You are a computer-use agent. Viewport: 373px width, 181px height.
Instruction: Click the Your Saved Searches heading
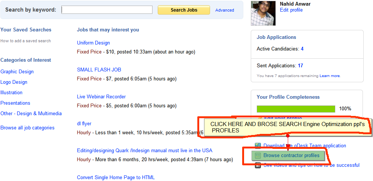click(x=26, y=30)
